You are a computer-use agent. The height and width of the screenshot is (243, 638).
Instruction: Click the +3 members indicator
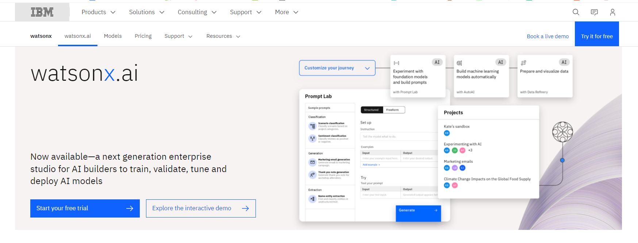pyautogui.click(x=470, y=150)
